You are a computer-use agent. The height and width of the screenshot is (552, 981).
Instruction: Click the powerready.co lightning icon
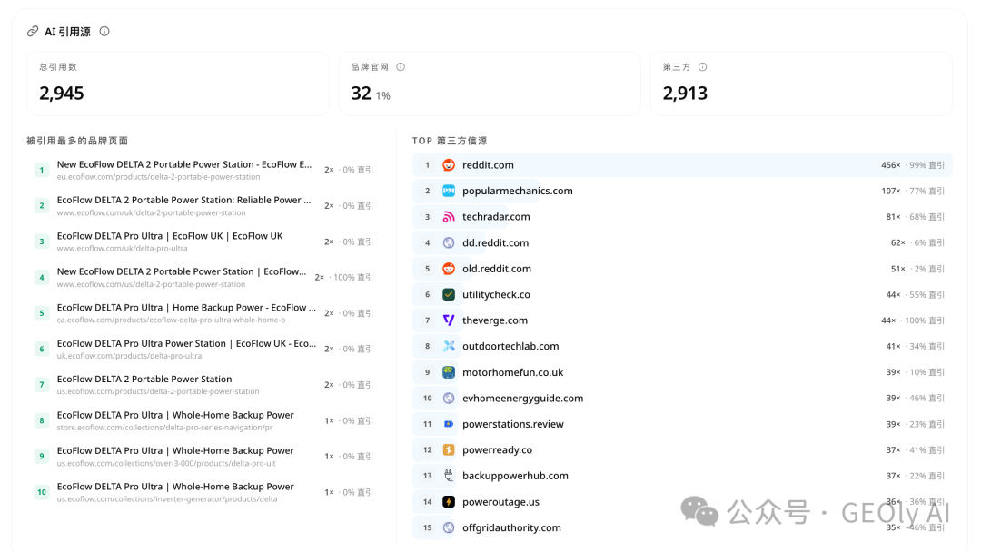[x=449, y=450]
